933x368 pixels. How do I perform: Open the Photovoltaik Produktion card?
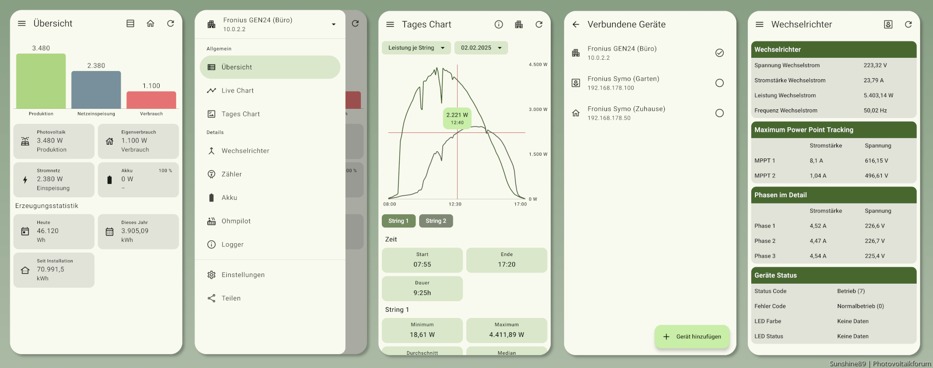point(54,141)
